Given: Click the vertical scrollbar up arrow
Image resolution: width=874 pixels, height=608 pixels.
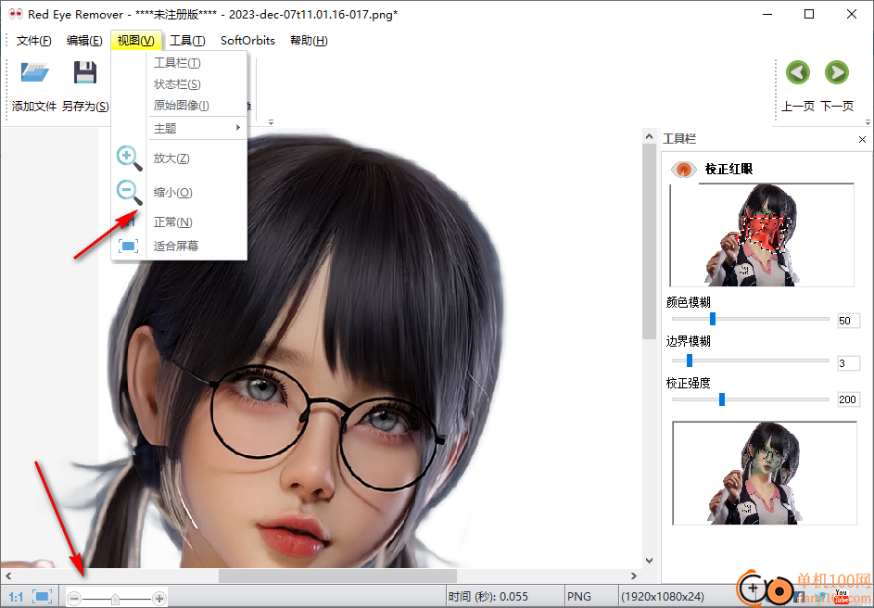Looking at the screenshot, I should tap(649, 136).
